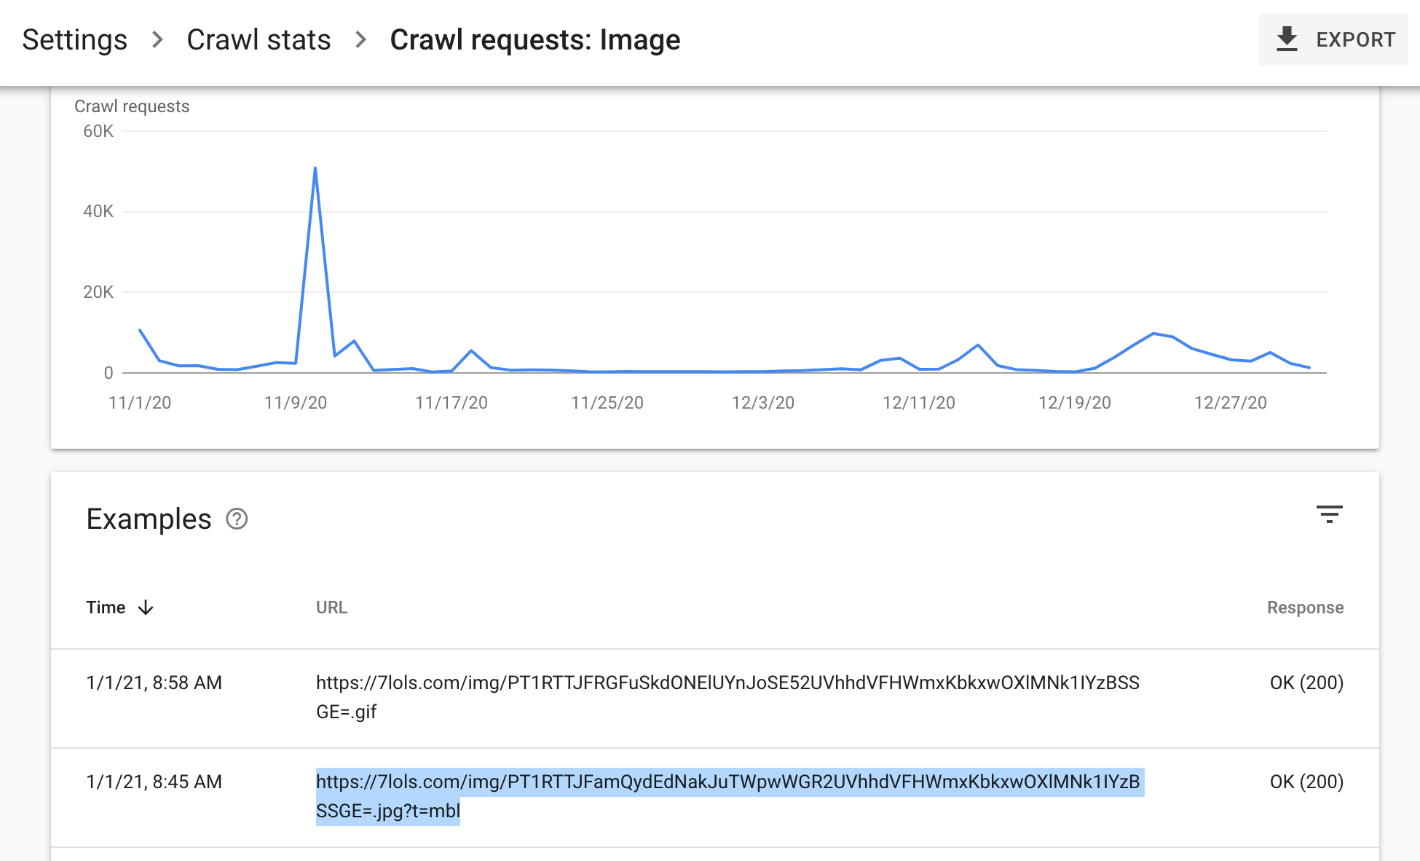Click the crawl spike peak on chart
This screenshot has width=1420, height=861.
click(x=315, y=168)
